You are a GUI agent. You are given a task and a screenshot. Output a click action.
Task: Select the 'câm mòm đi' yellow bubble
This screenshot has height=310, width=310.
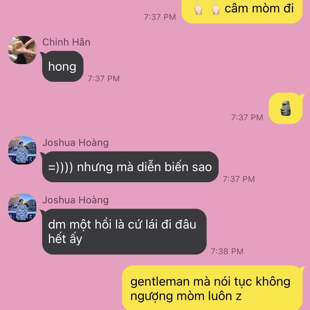click(x=242, y=12)
